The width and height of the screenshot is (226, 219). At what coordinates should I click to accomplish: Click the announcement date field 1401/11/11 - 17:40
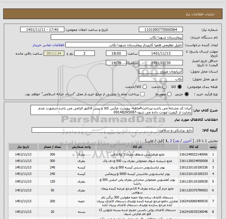click(x=42, y=29)
